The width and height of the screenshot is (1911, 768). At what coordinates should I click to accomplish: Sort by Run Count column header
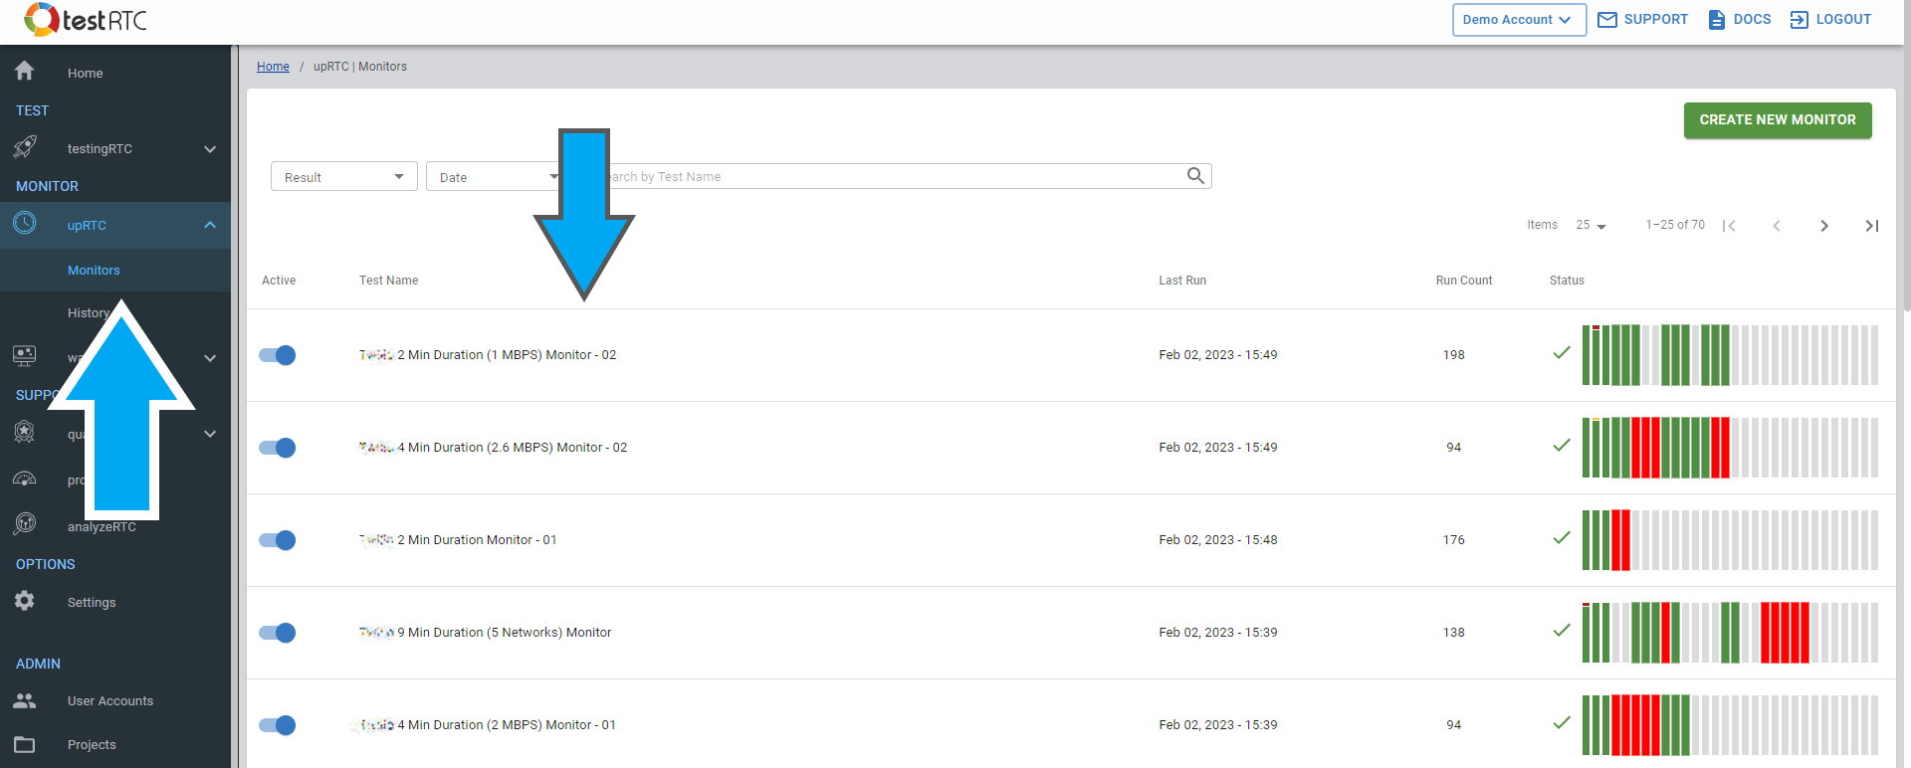1464,281
